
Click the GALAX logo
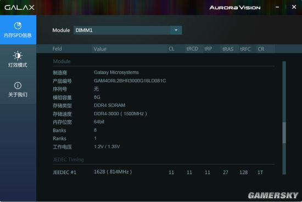[19, 8]
